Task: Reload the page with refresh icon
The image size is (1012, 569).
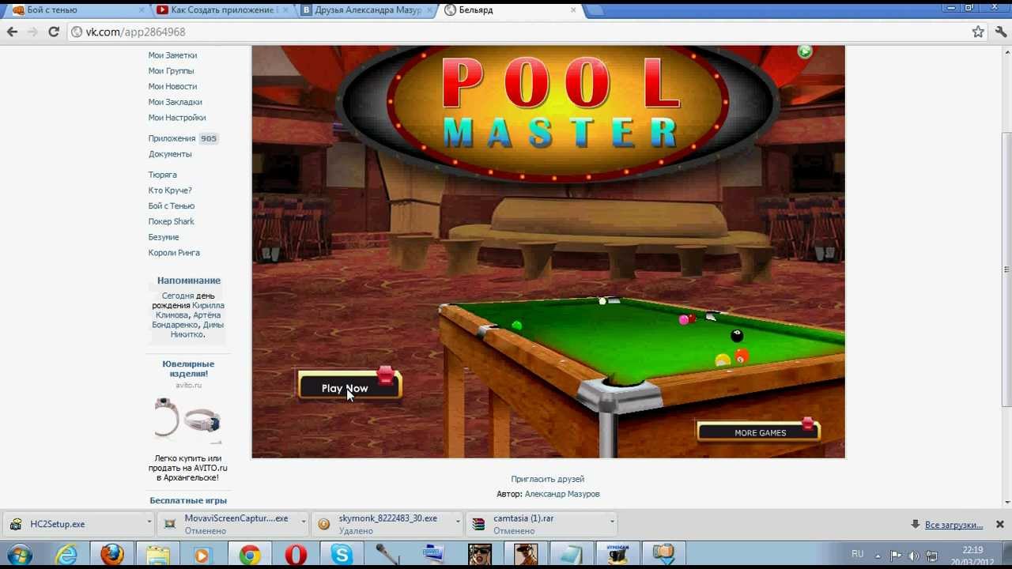Action: pyautogui.click(x=54, y=32)
